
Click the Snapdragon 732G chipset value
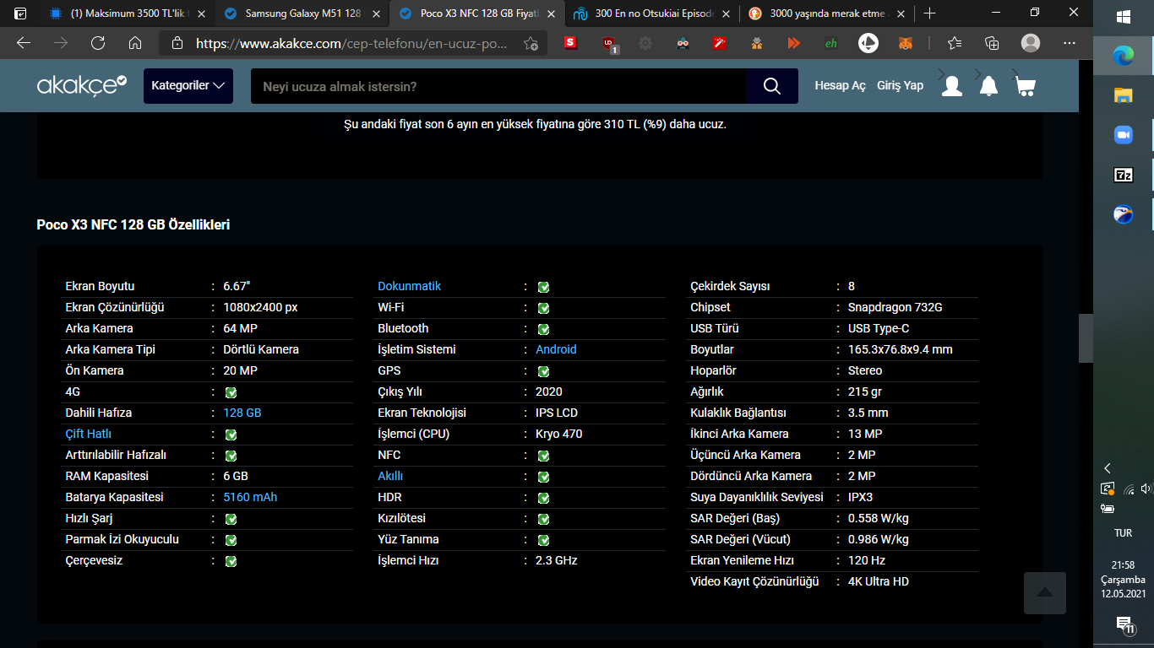895,307
